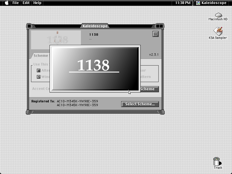The height and width of the screenshot is (174, 232).
Task: Click the Kaleidoscope window collapse box
Action: point(161,26)
